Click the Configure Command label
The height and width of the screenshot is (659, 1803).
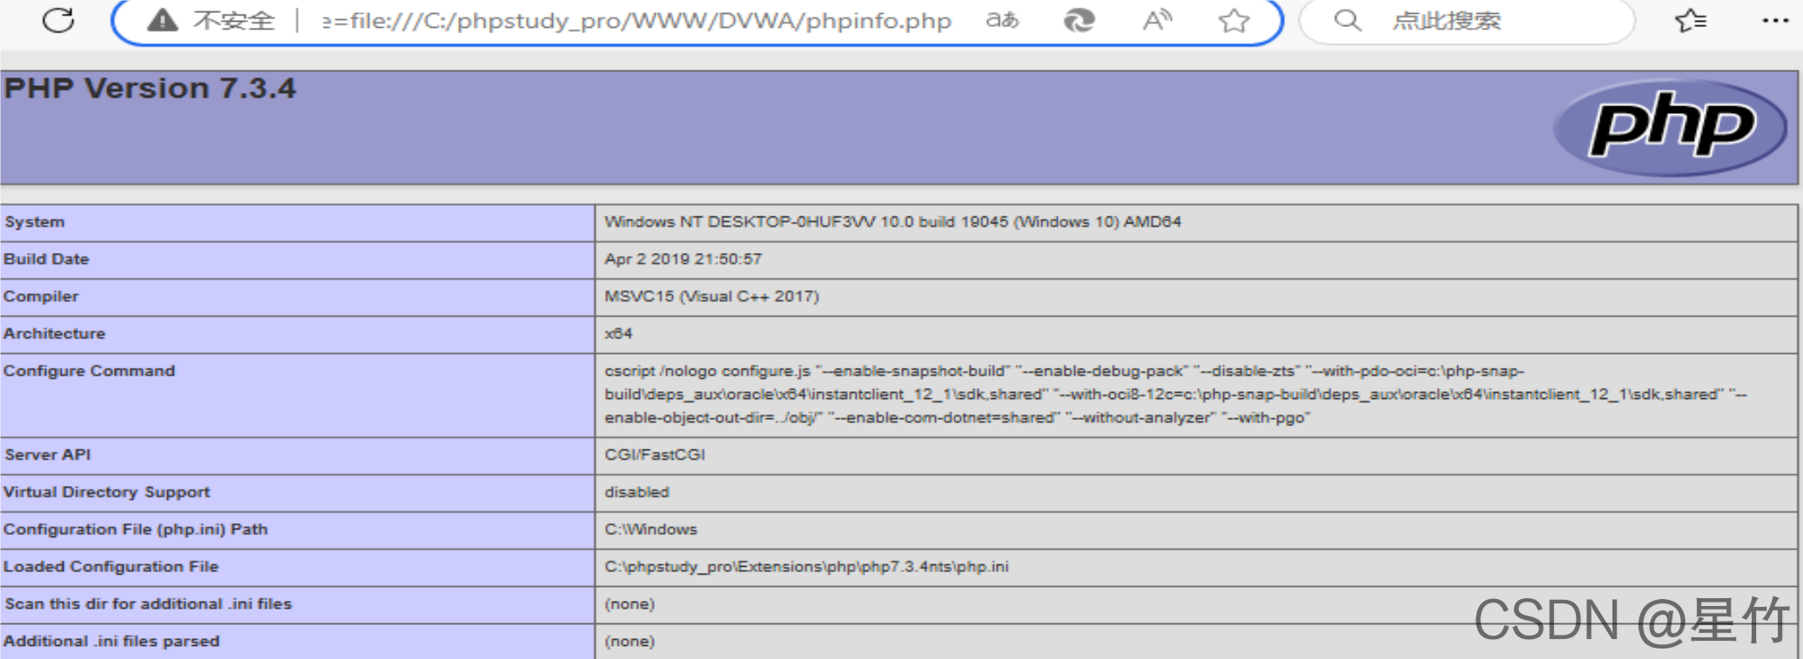point(89,371)
